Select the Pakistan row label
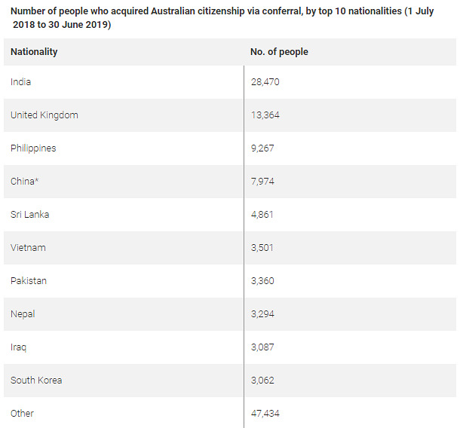The image size is (463, 428). (29, 280)
